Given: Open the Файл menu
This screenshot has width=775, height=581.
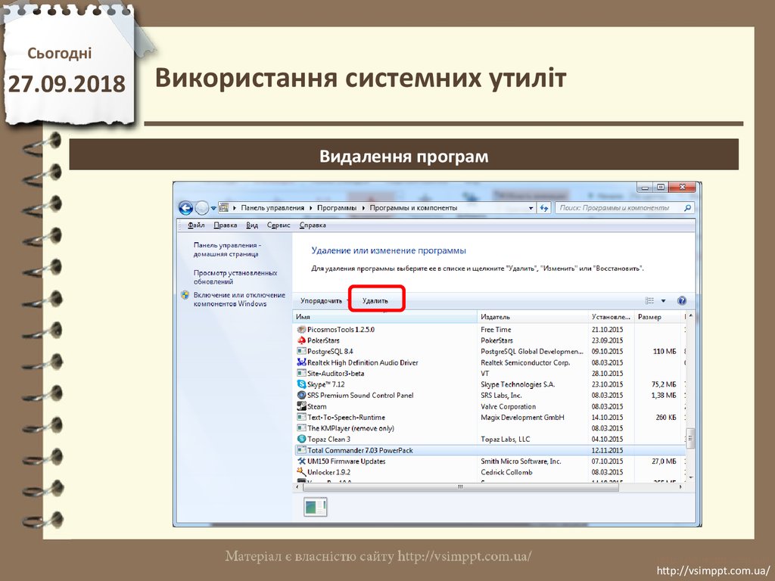Looking at the screenshot, I should tap(196, 225).
